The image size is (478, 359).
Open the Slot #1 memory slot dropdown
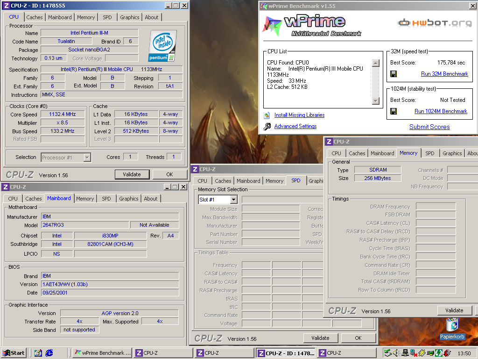click(233, 200)
